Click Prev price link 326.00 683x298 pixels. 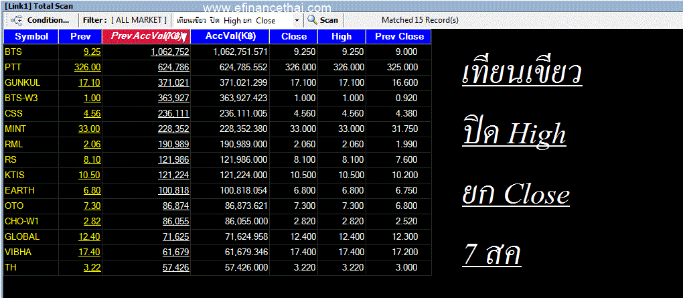pos(88,67)
